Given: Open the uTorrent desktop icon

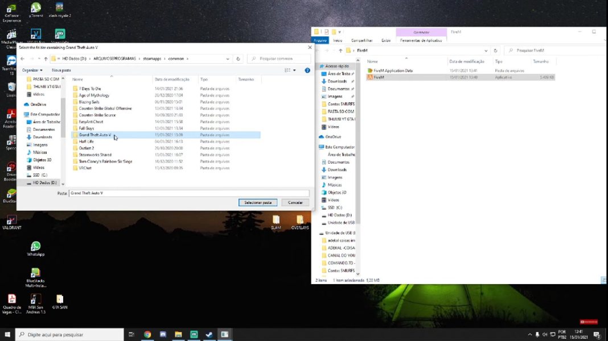Looking at the screenshot, I should click(x=36, y=10).
